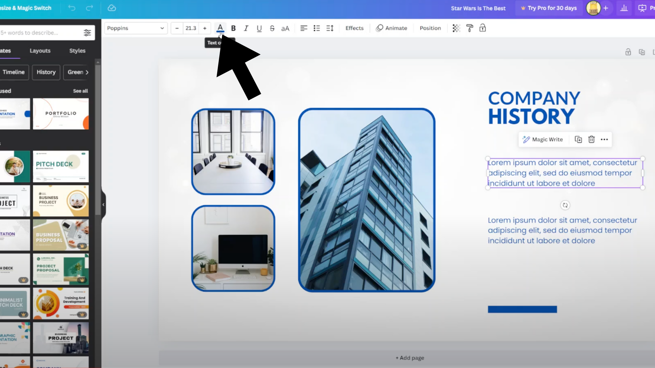Duplicate selected element from floating toolbar

point(578,139)
